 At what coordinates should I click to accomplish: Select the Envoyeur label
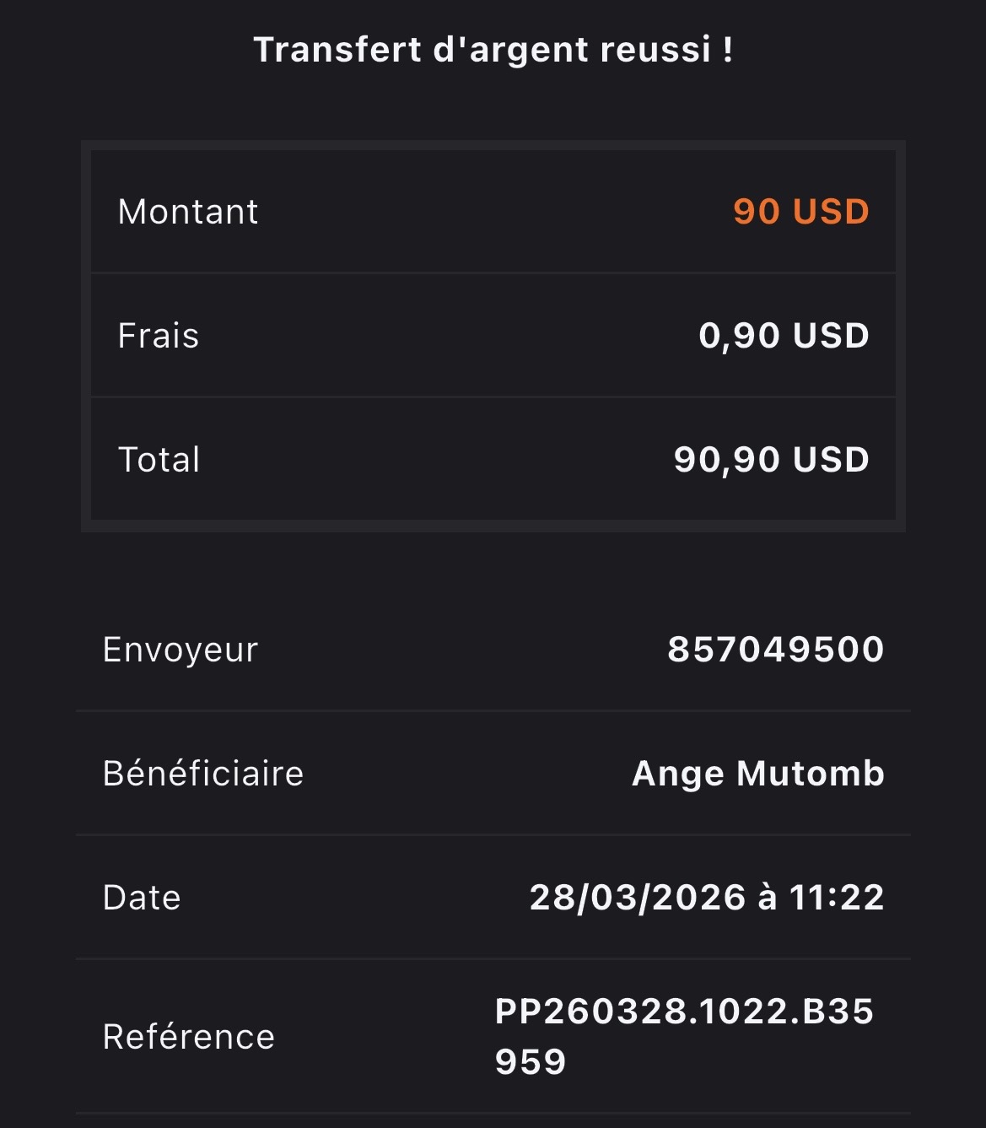180,650
